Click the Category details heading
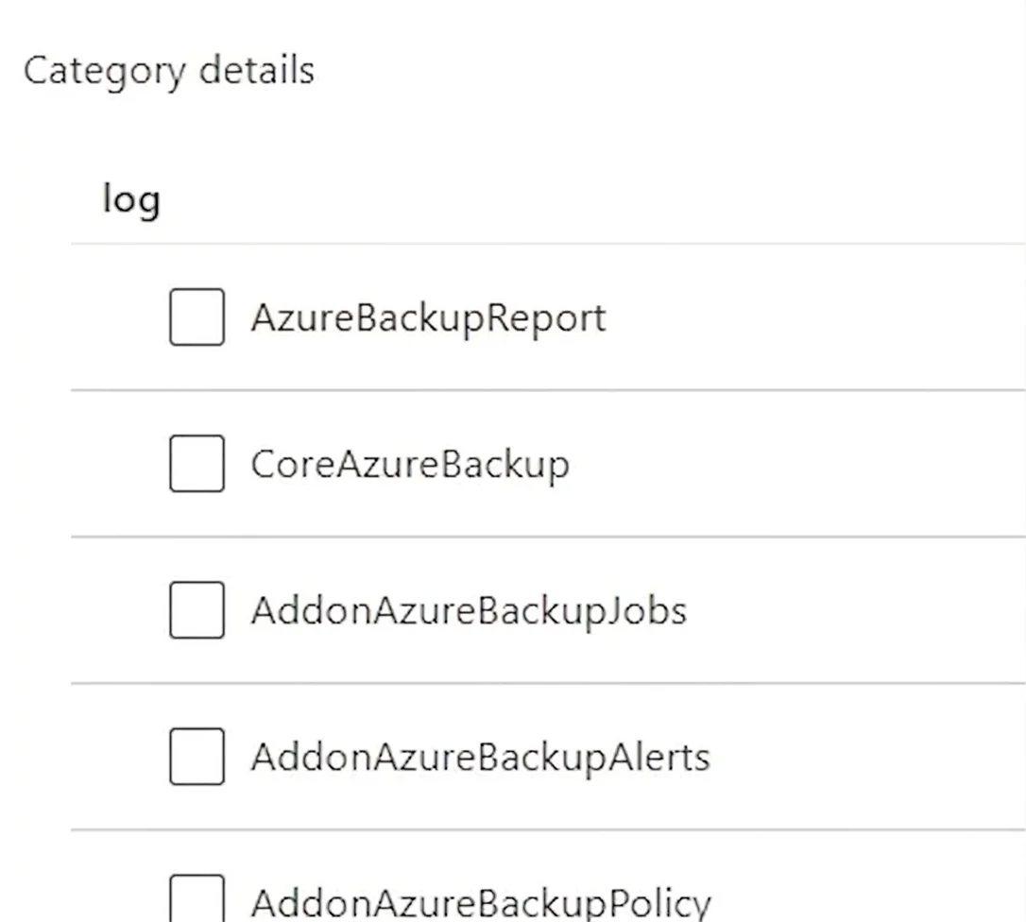 point(169,72)
